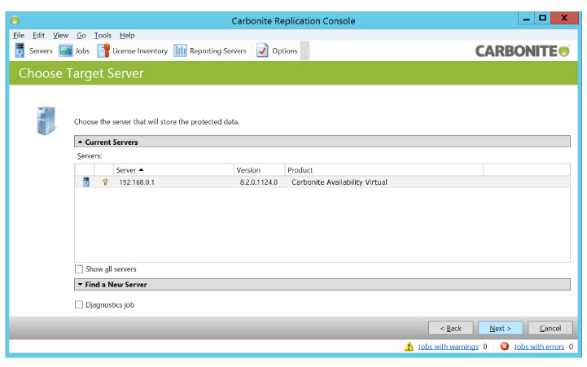Open the License Inventory toolbar icon

[103, 50]
